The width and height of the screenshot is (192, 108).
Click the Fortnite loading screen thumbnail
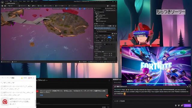coord(156,66)
